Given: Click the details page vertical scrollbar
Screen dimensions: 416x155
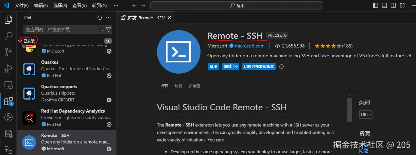Looking at the screenshot, I should coord(350,110).
